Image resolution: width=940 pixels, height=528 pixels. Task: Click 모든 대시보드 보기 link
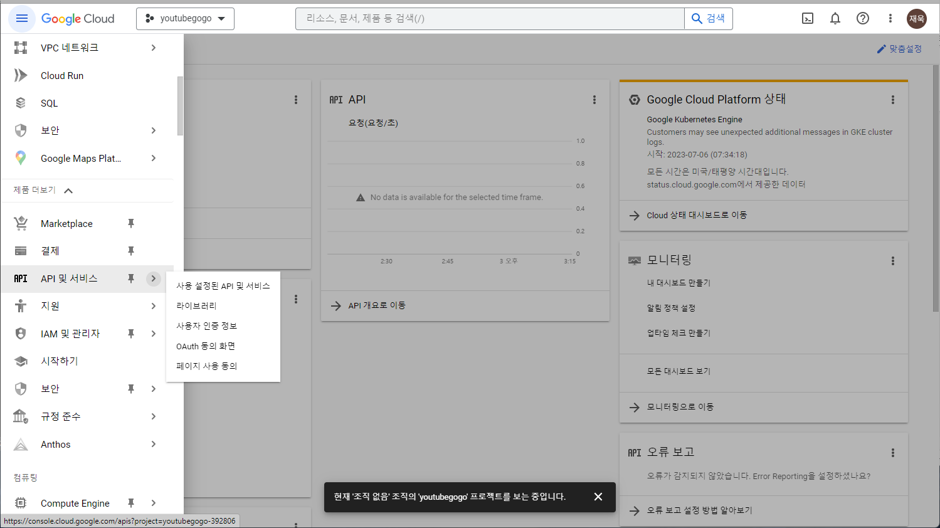[x=679, y=371]
